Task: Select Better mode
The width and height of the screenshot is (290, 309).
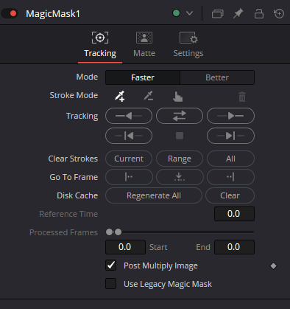Action: 217,77
